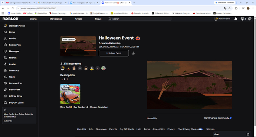The height and width of the screenshot is (137, 256).
Task: Click the page vertical scrollbar
Action: 255,72
